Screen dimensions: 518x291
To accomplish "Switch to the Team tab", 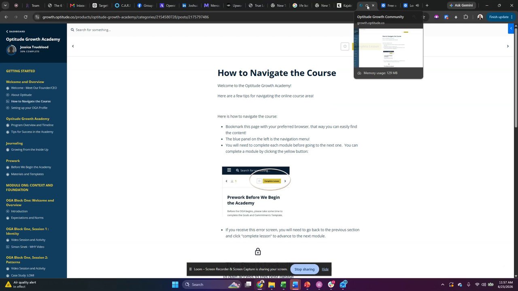I will tap(32, 5).
